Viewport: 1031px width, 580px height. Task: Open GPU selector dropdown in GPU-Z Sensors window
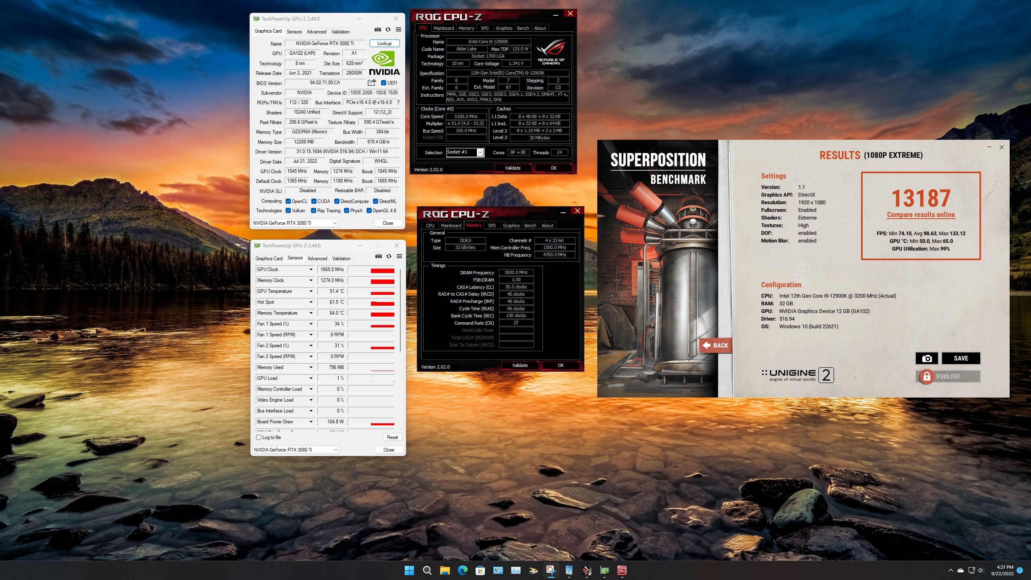296,450
